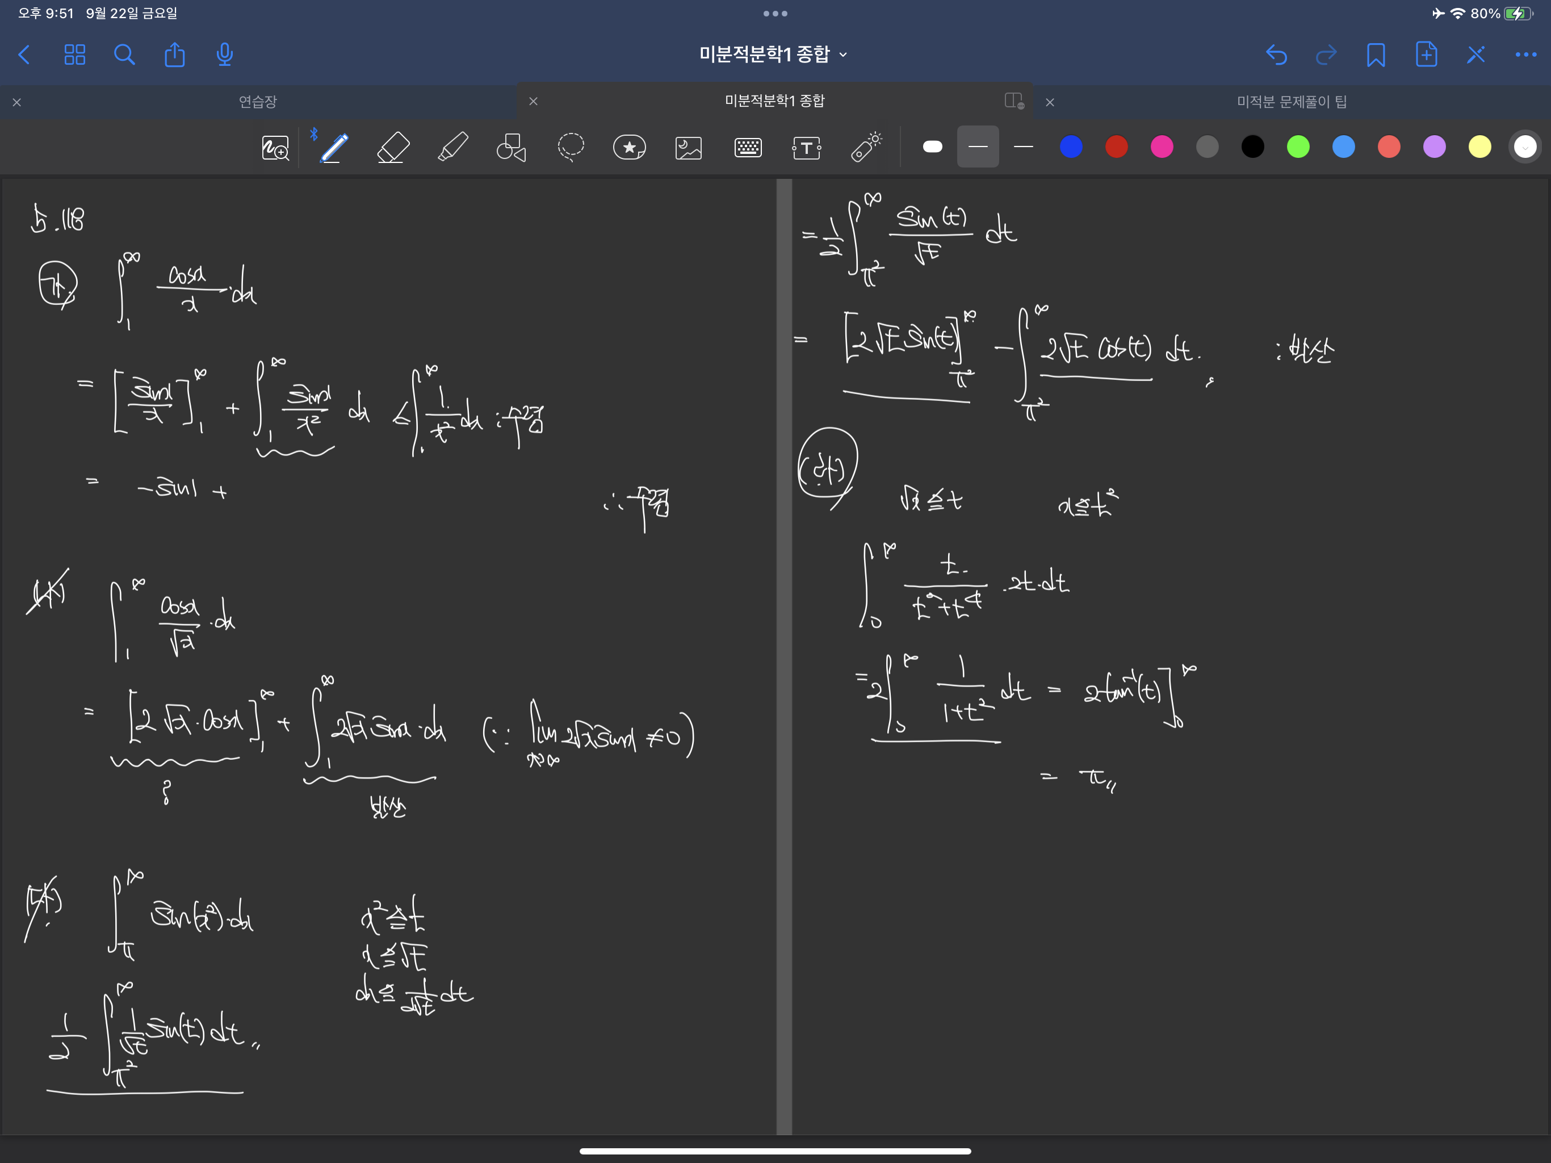Screen dimensions: 1551x1163
Task: Choose the Lasso selection tool
Action: (571, 147)
